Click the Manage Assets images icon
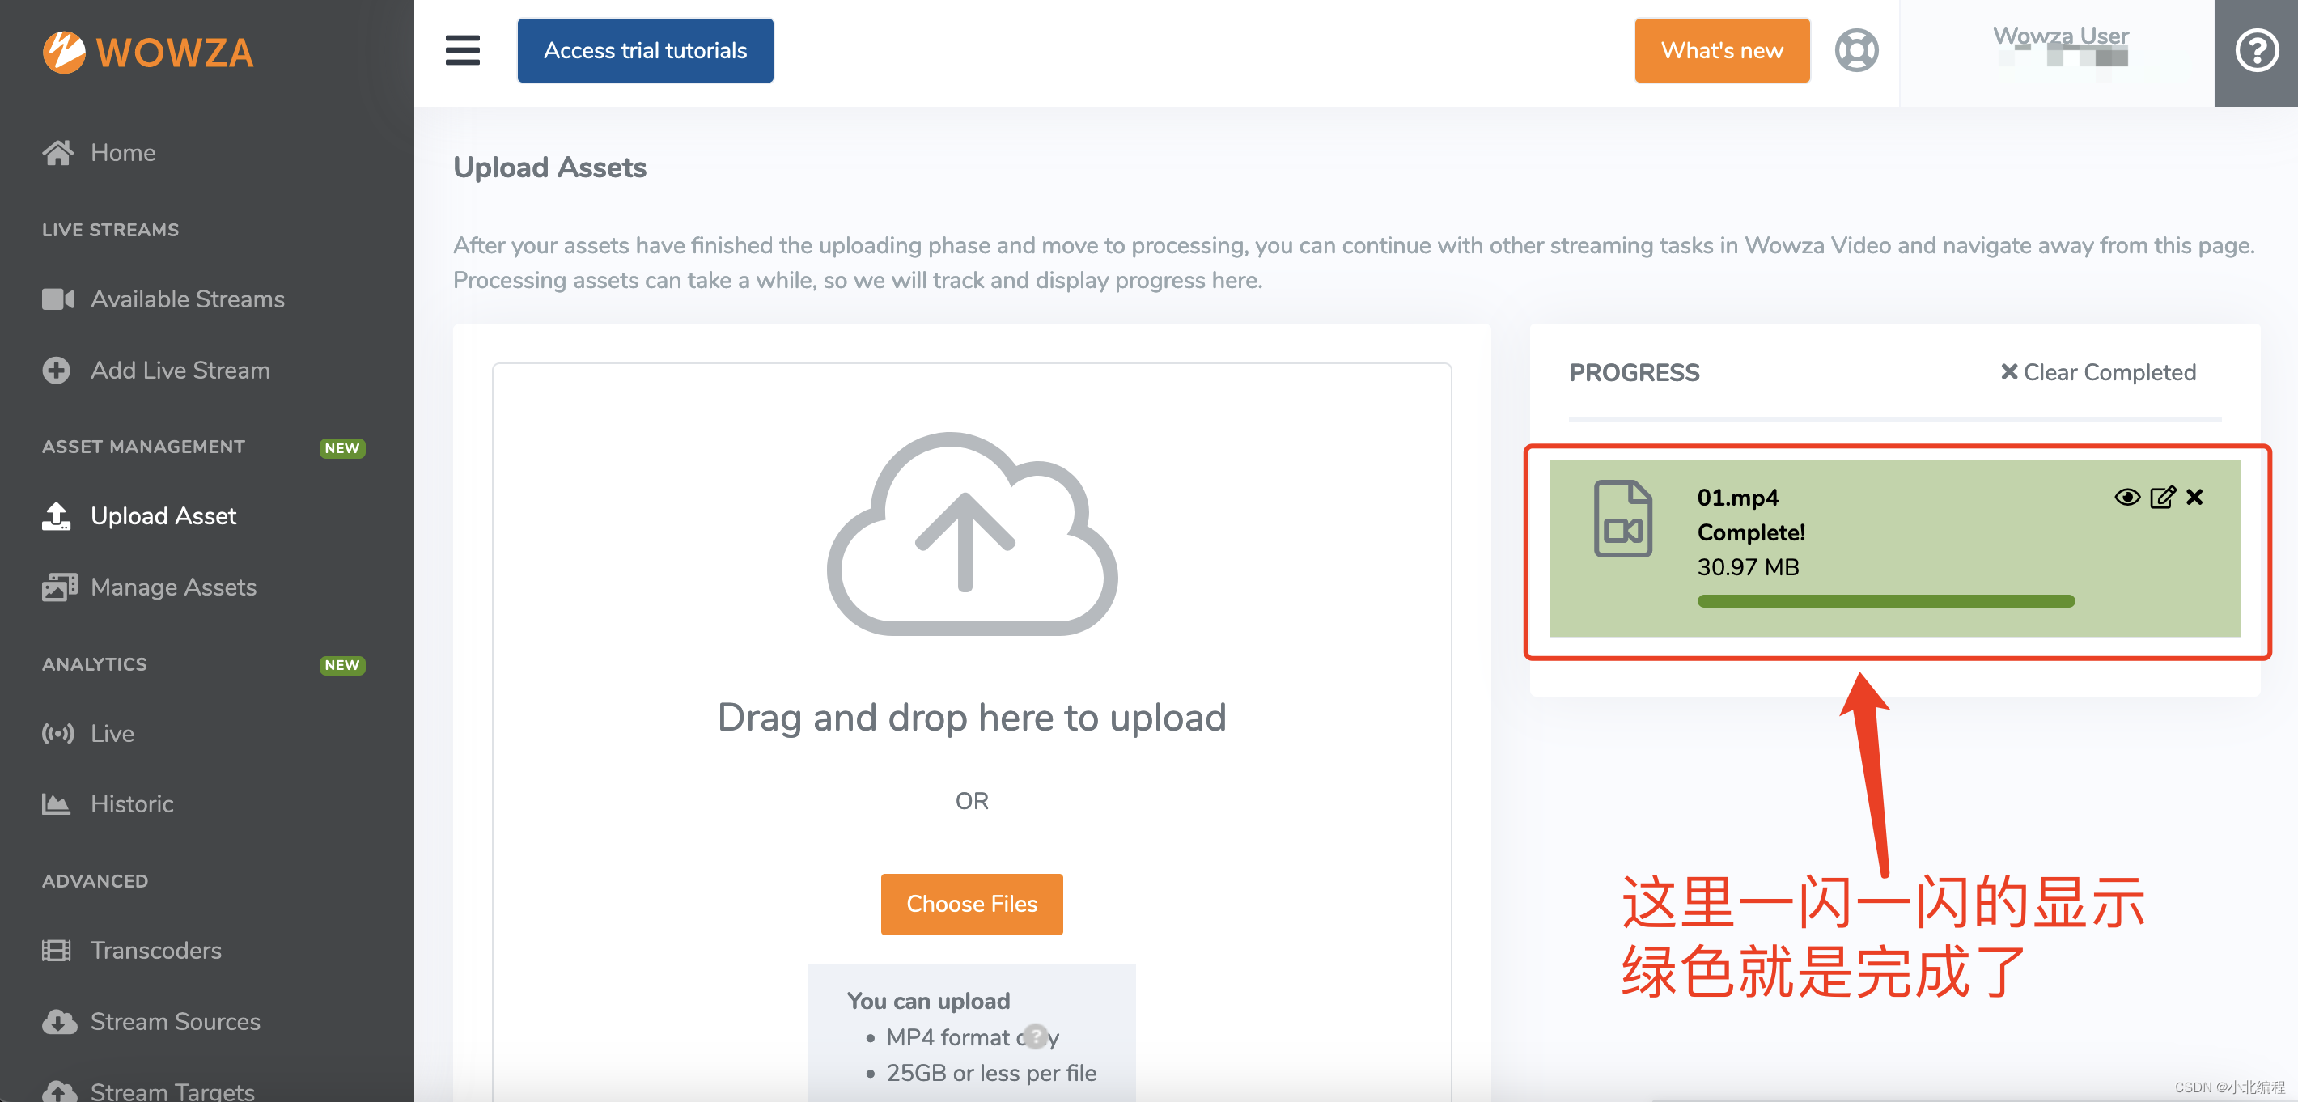Viewport: 2298px width, 1102px height. 59,587
